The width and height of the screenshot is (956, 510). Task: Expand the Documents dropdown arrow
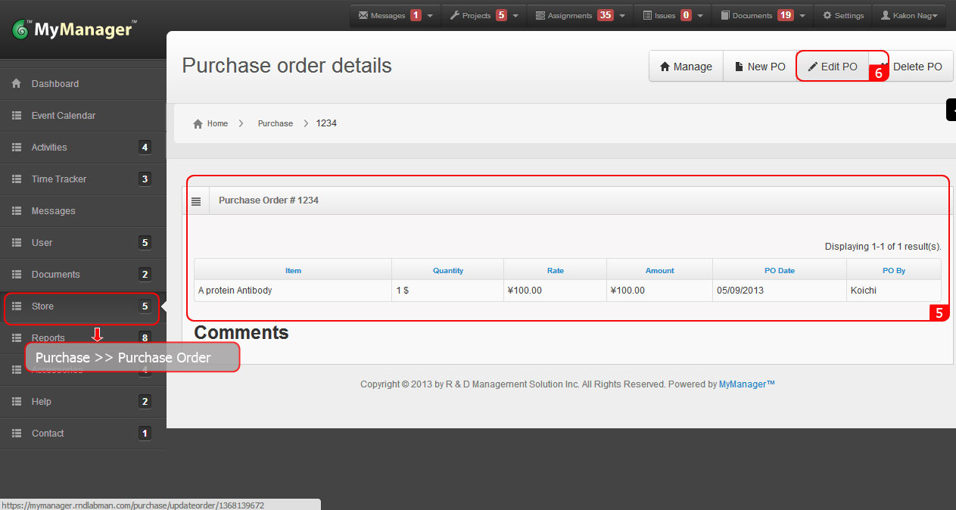[x=802, y=14]
